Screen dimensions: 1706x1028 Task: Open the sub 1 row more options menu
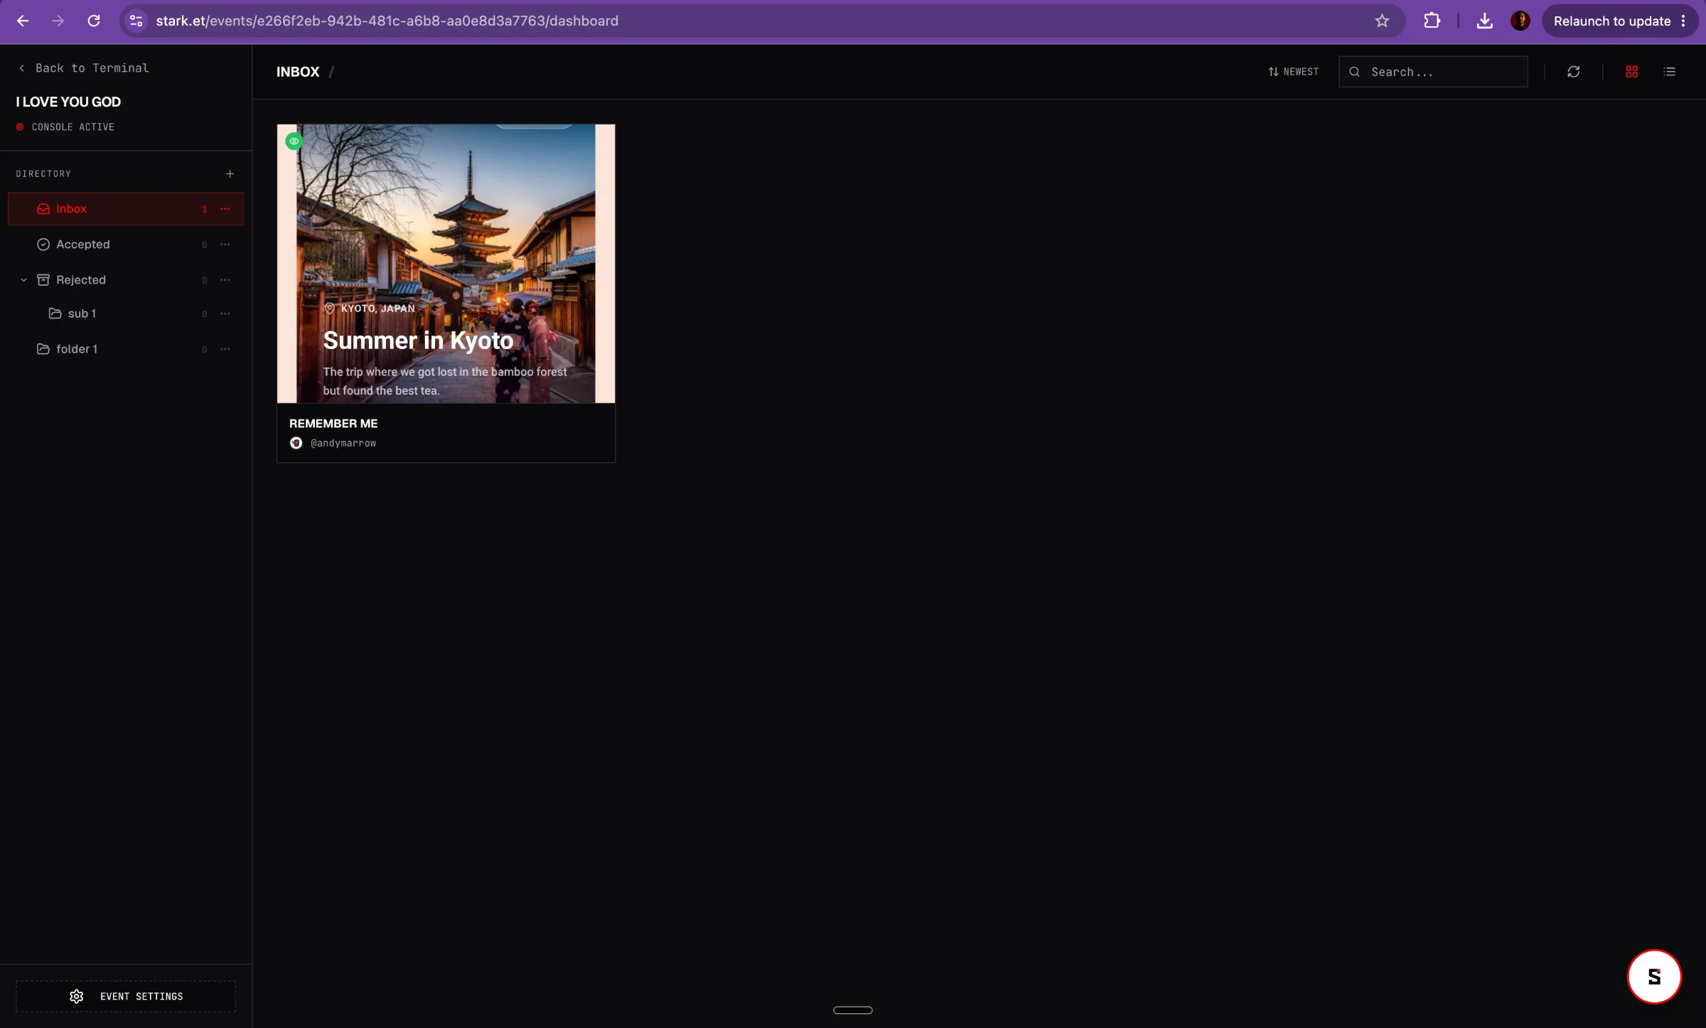pos(225,314)
